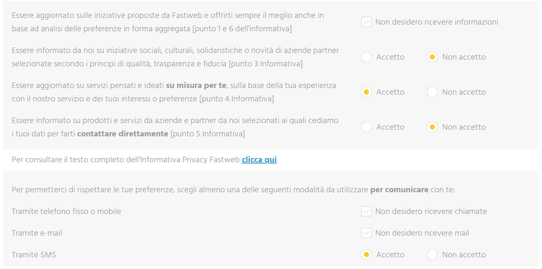
Task: Click the 'Tramite e-mail' row label
Action: click(x=37, y=233)
